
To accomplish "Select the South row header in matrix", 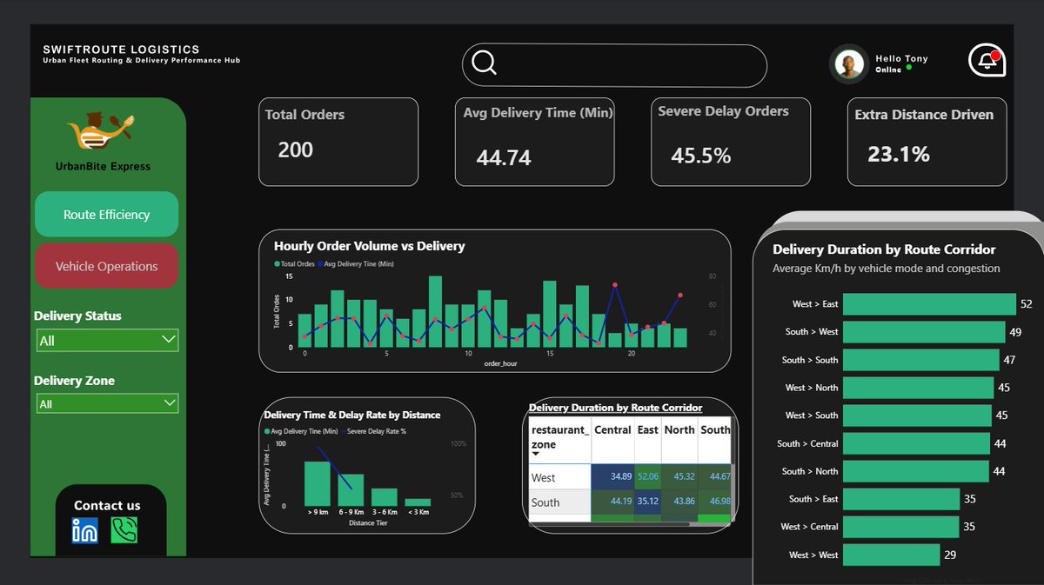I will pyautogui.click(x=559, y=502).
